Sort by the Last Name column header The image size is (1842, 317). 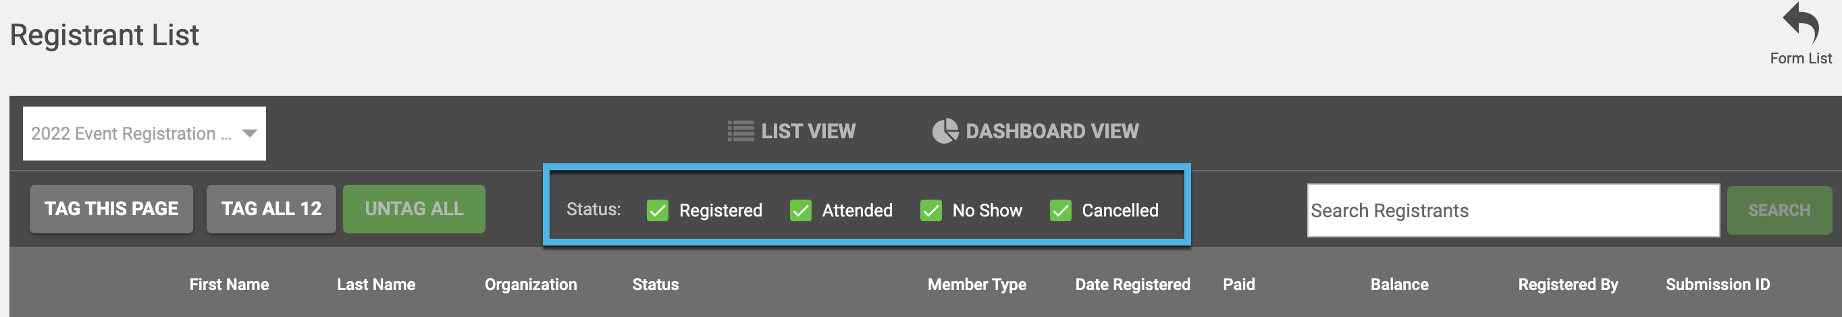coord(376,285)
